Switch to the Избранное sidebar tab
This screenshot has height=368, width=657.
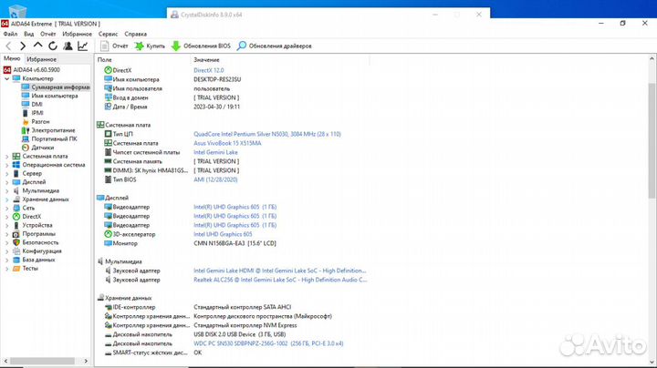pos(41,59)
